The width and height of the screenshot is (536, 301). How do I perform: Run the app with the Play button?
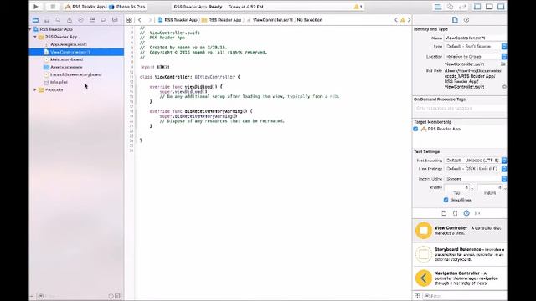(35, 7)
